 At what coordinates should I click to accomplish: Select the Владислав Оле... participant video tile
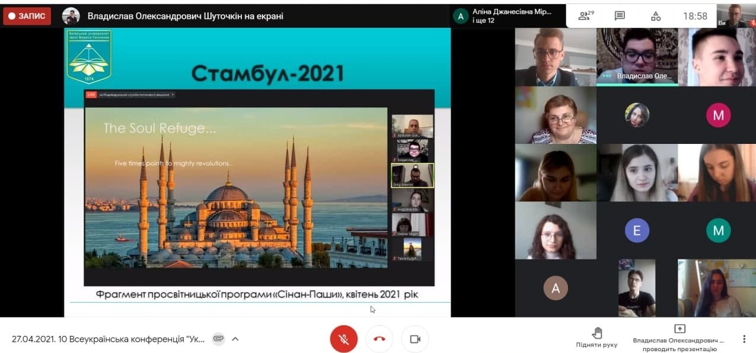coord(637,57)
